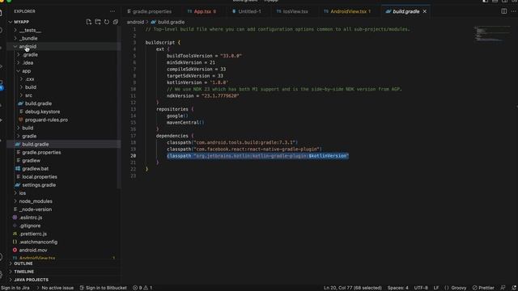Change indentation via Spaces: 4

[x=397, y=288]
